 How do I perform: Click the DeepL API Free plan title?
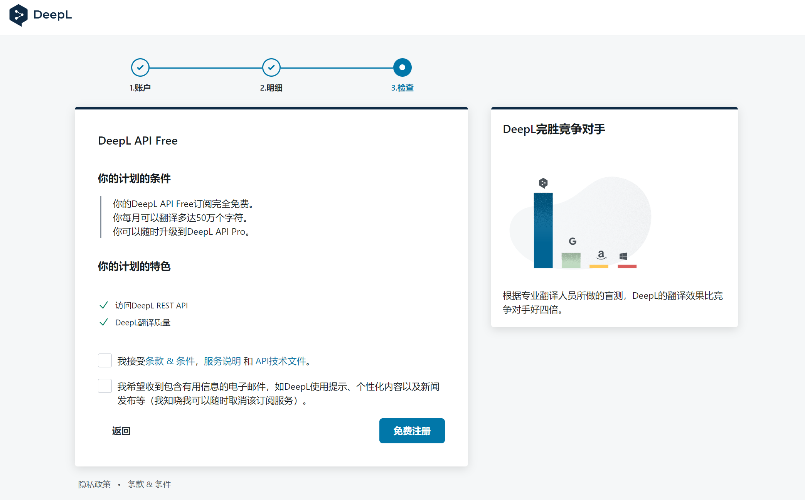point(138,141)
